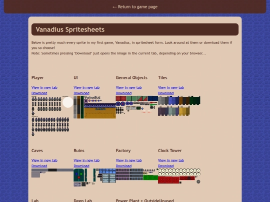Click the Caves spritesheet preview image
Screen dimensions: 270x202
coord(52,173)
